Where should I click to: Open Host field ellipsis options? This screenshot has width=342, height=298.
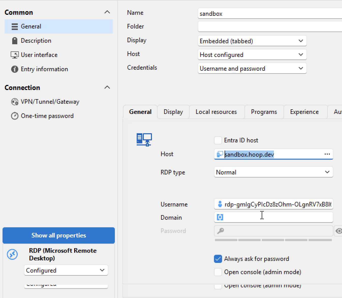(327, 154)
